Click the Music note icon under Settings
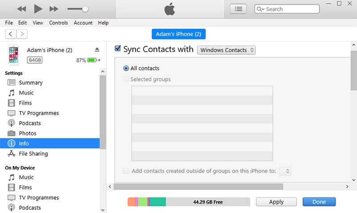This screenshot has height=213, width=357. 12,93
